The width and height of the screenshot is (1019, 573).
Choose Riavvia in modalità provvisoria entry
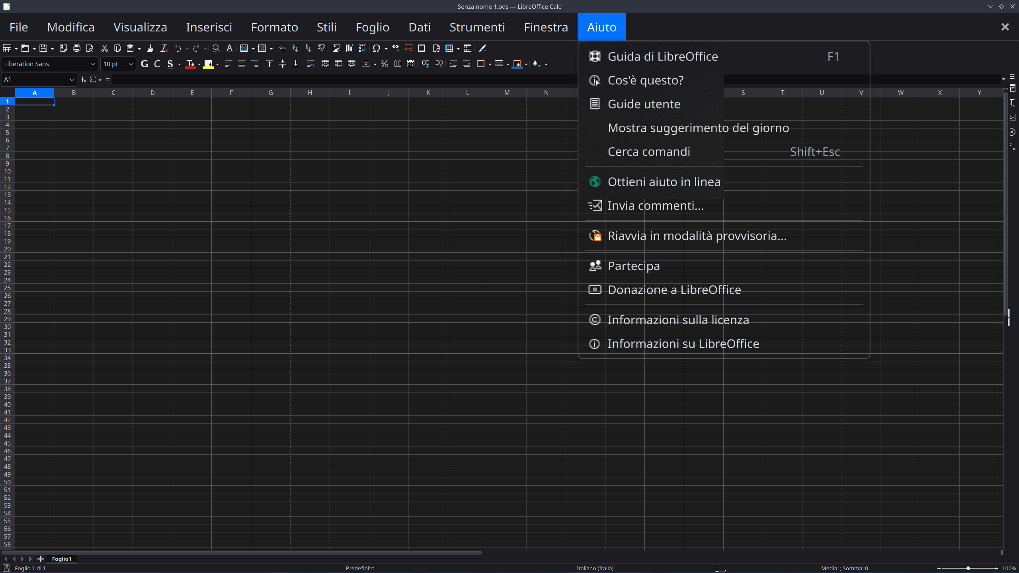(x=724, y=236)
